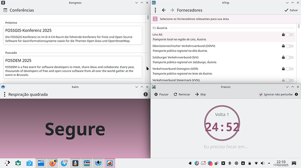
Task: Skip the current Francis lap
Action: click(x=200, y=94)
